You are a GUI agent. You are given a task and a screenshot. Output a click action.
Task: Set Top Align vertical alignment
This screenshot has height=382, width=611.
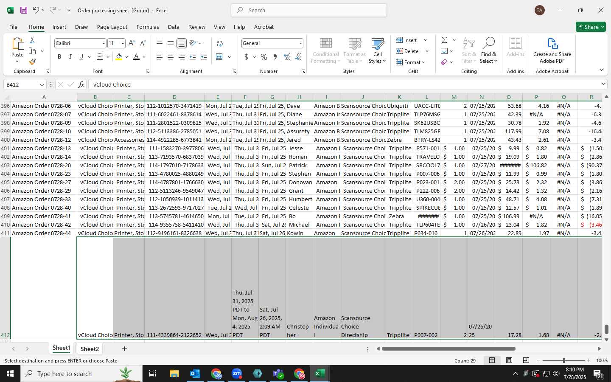[x=160, y=43]
